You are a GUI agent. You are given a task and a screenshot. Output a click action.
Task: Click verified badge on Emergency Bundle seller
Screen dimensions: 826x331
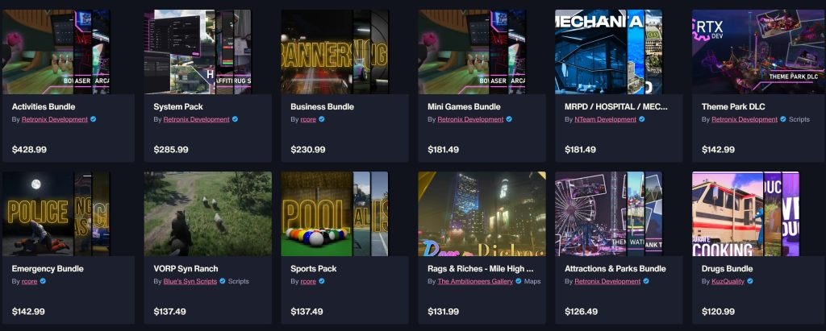43,282
